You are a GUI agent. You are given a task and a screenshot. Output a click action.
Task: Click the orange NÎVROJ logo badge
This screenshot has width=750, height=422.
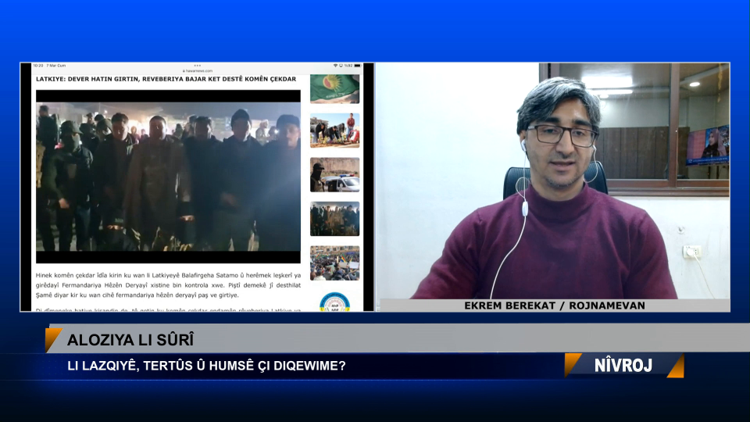[x=623, y=365]
